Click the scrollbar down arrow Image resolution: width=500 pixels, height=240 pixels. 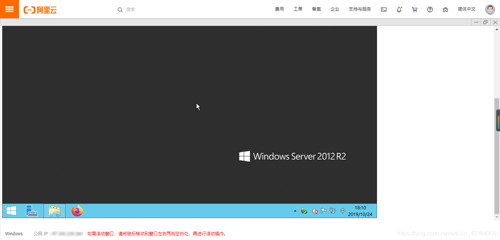497,217
